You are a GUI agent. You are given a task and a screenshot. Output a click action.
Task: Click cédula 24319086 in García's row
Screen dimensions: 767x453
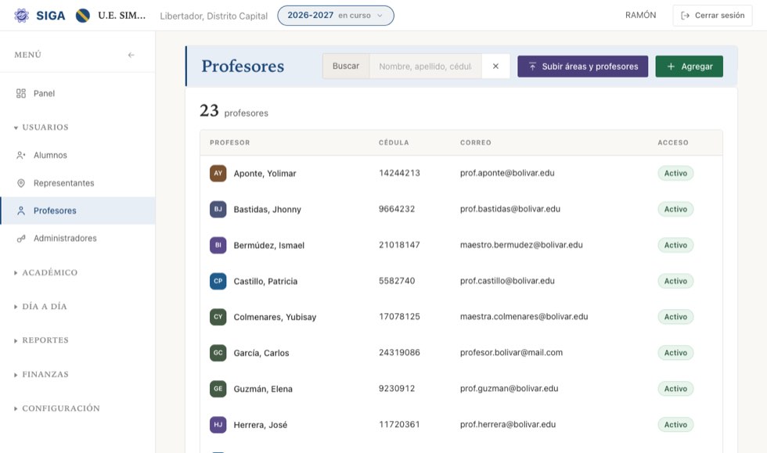point(399,353)
